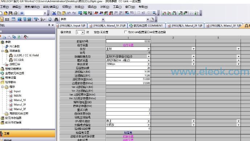Open the Input program in tree
Viewport: 250px width, 141px height.
click(x=17, y=91)
